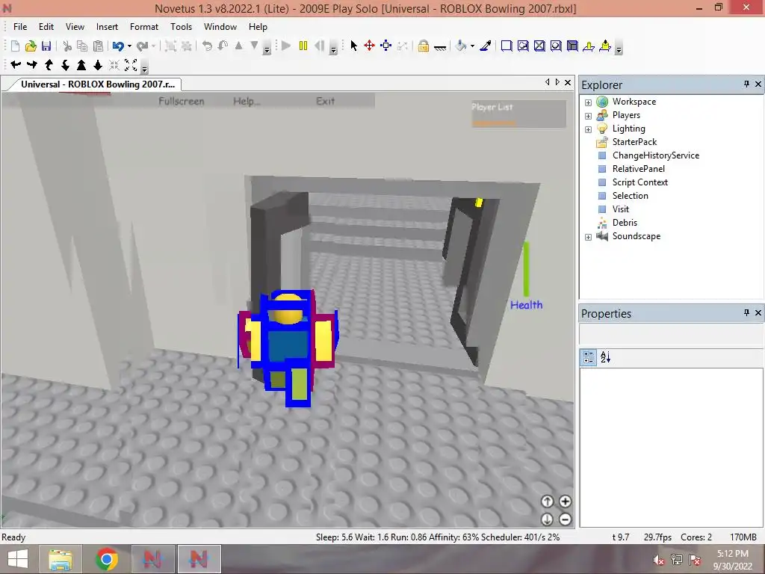
Task: Click the camera pan right arrow
Action: pyautogui.click(x=32, y=64)
